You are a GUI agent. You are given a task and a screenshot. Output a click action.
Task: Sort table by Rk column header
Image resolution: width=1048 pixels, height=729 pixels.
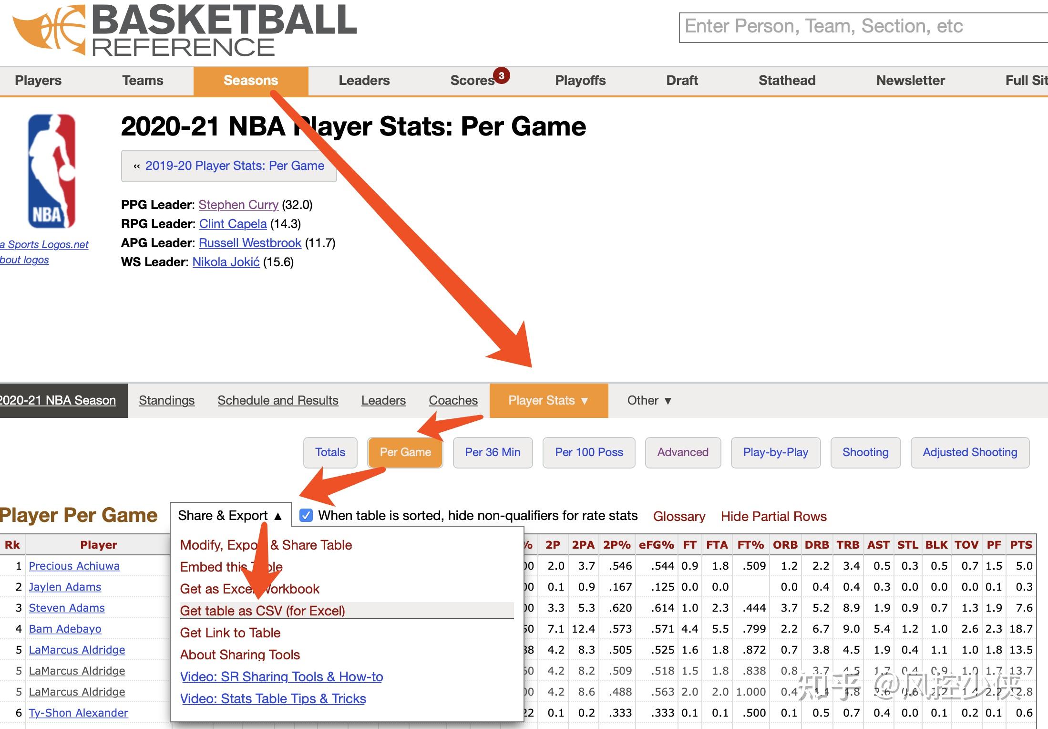[12, 545]
